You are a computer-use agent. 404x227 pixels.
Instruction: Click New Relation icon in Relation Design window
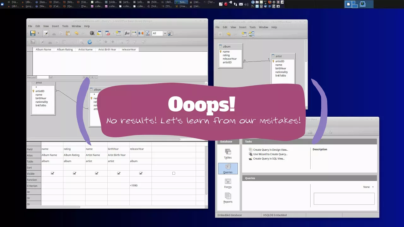coord(252,34)
